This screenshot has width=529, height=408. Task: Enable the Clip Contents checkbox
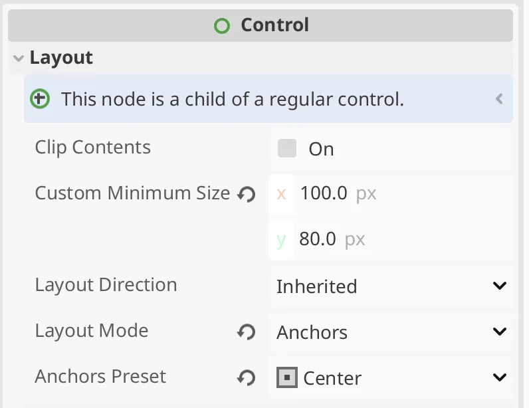click(287, 148)
